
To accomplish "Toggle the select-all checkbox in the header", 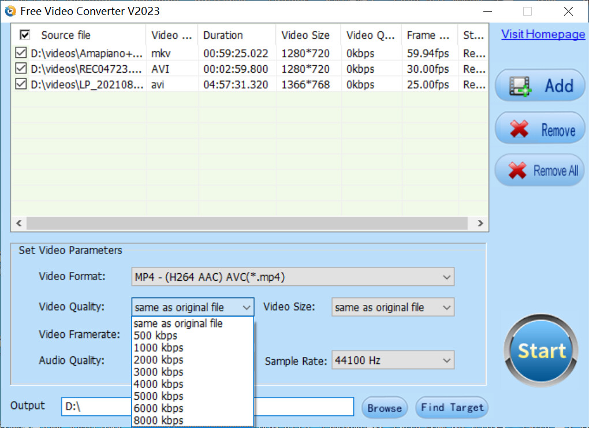I will 24,35.
